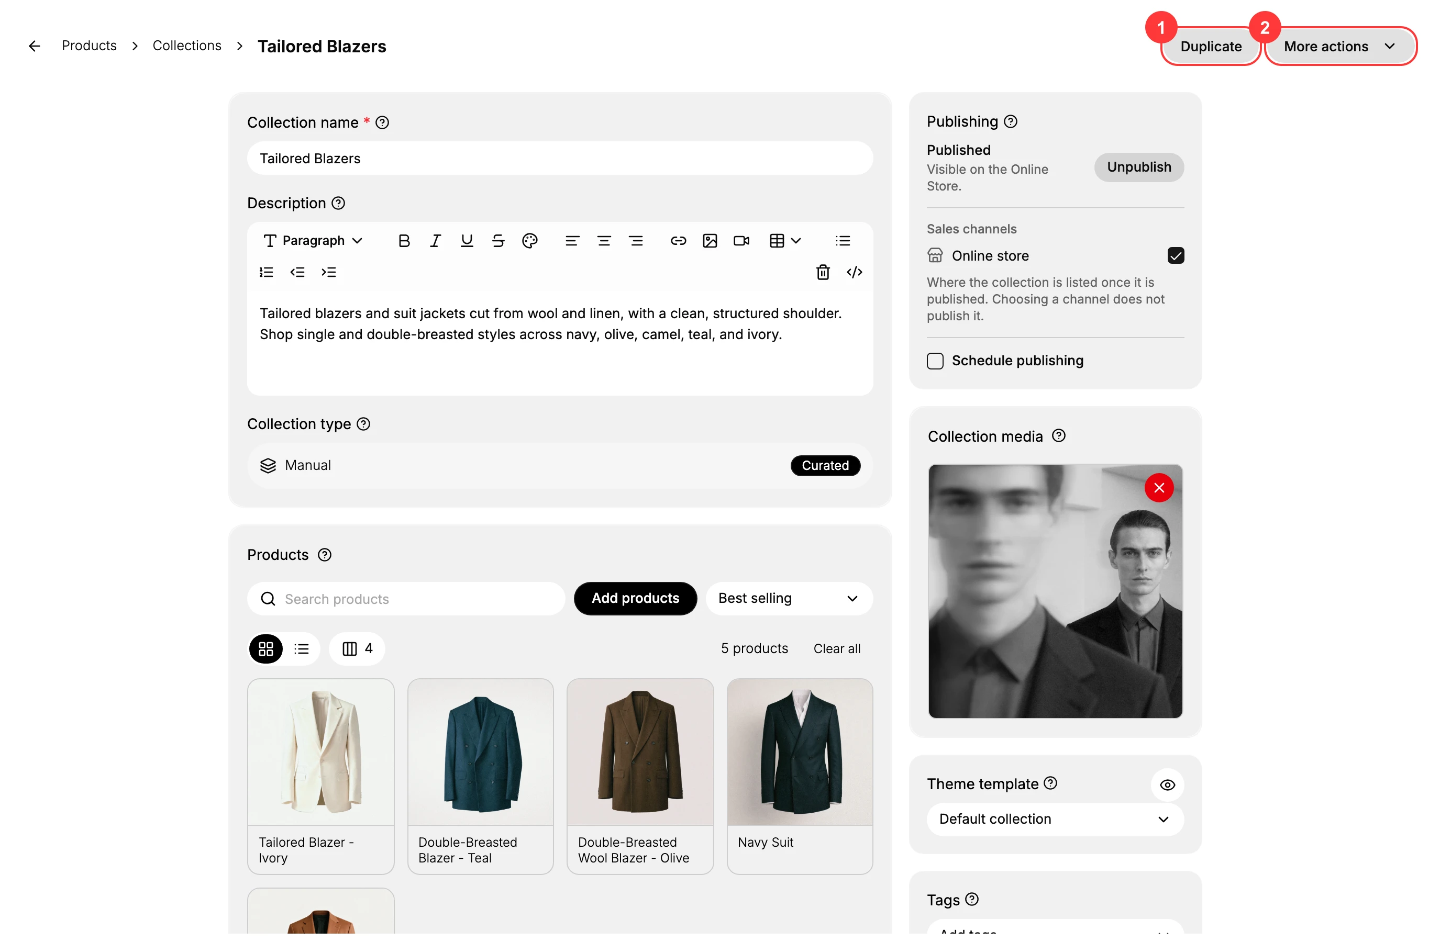Center align the description text
Image resolution: width=1440 pixels, height=942 pixels.
pos(604,241)
